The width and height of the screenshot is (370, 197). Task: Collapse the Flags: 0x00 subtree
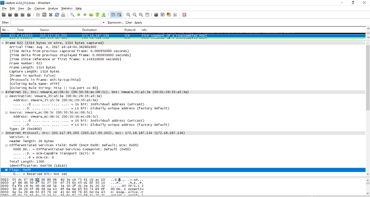click(7, 170)
